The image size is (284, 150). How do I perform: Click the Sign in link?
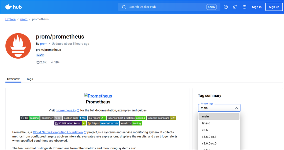click(x=257, y=7)
